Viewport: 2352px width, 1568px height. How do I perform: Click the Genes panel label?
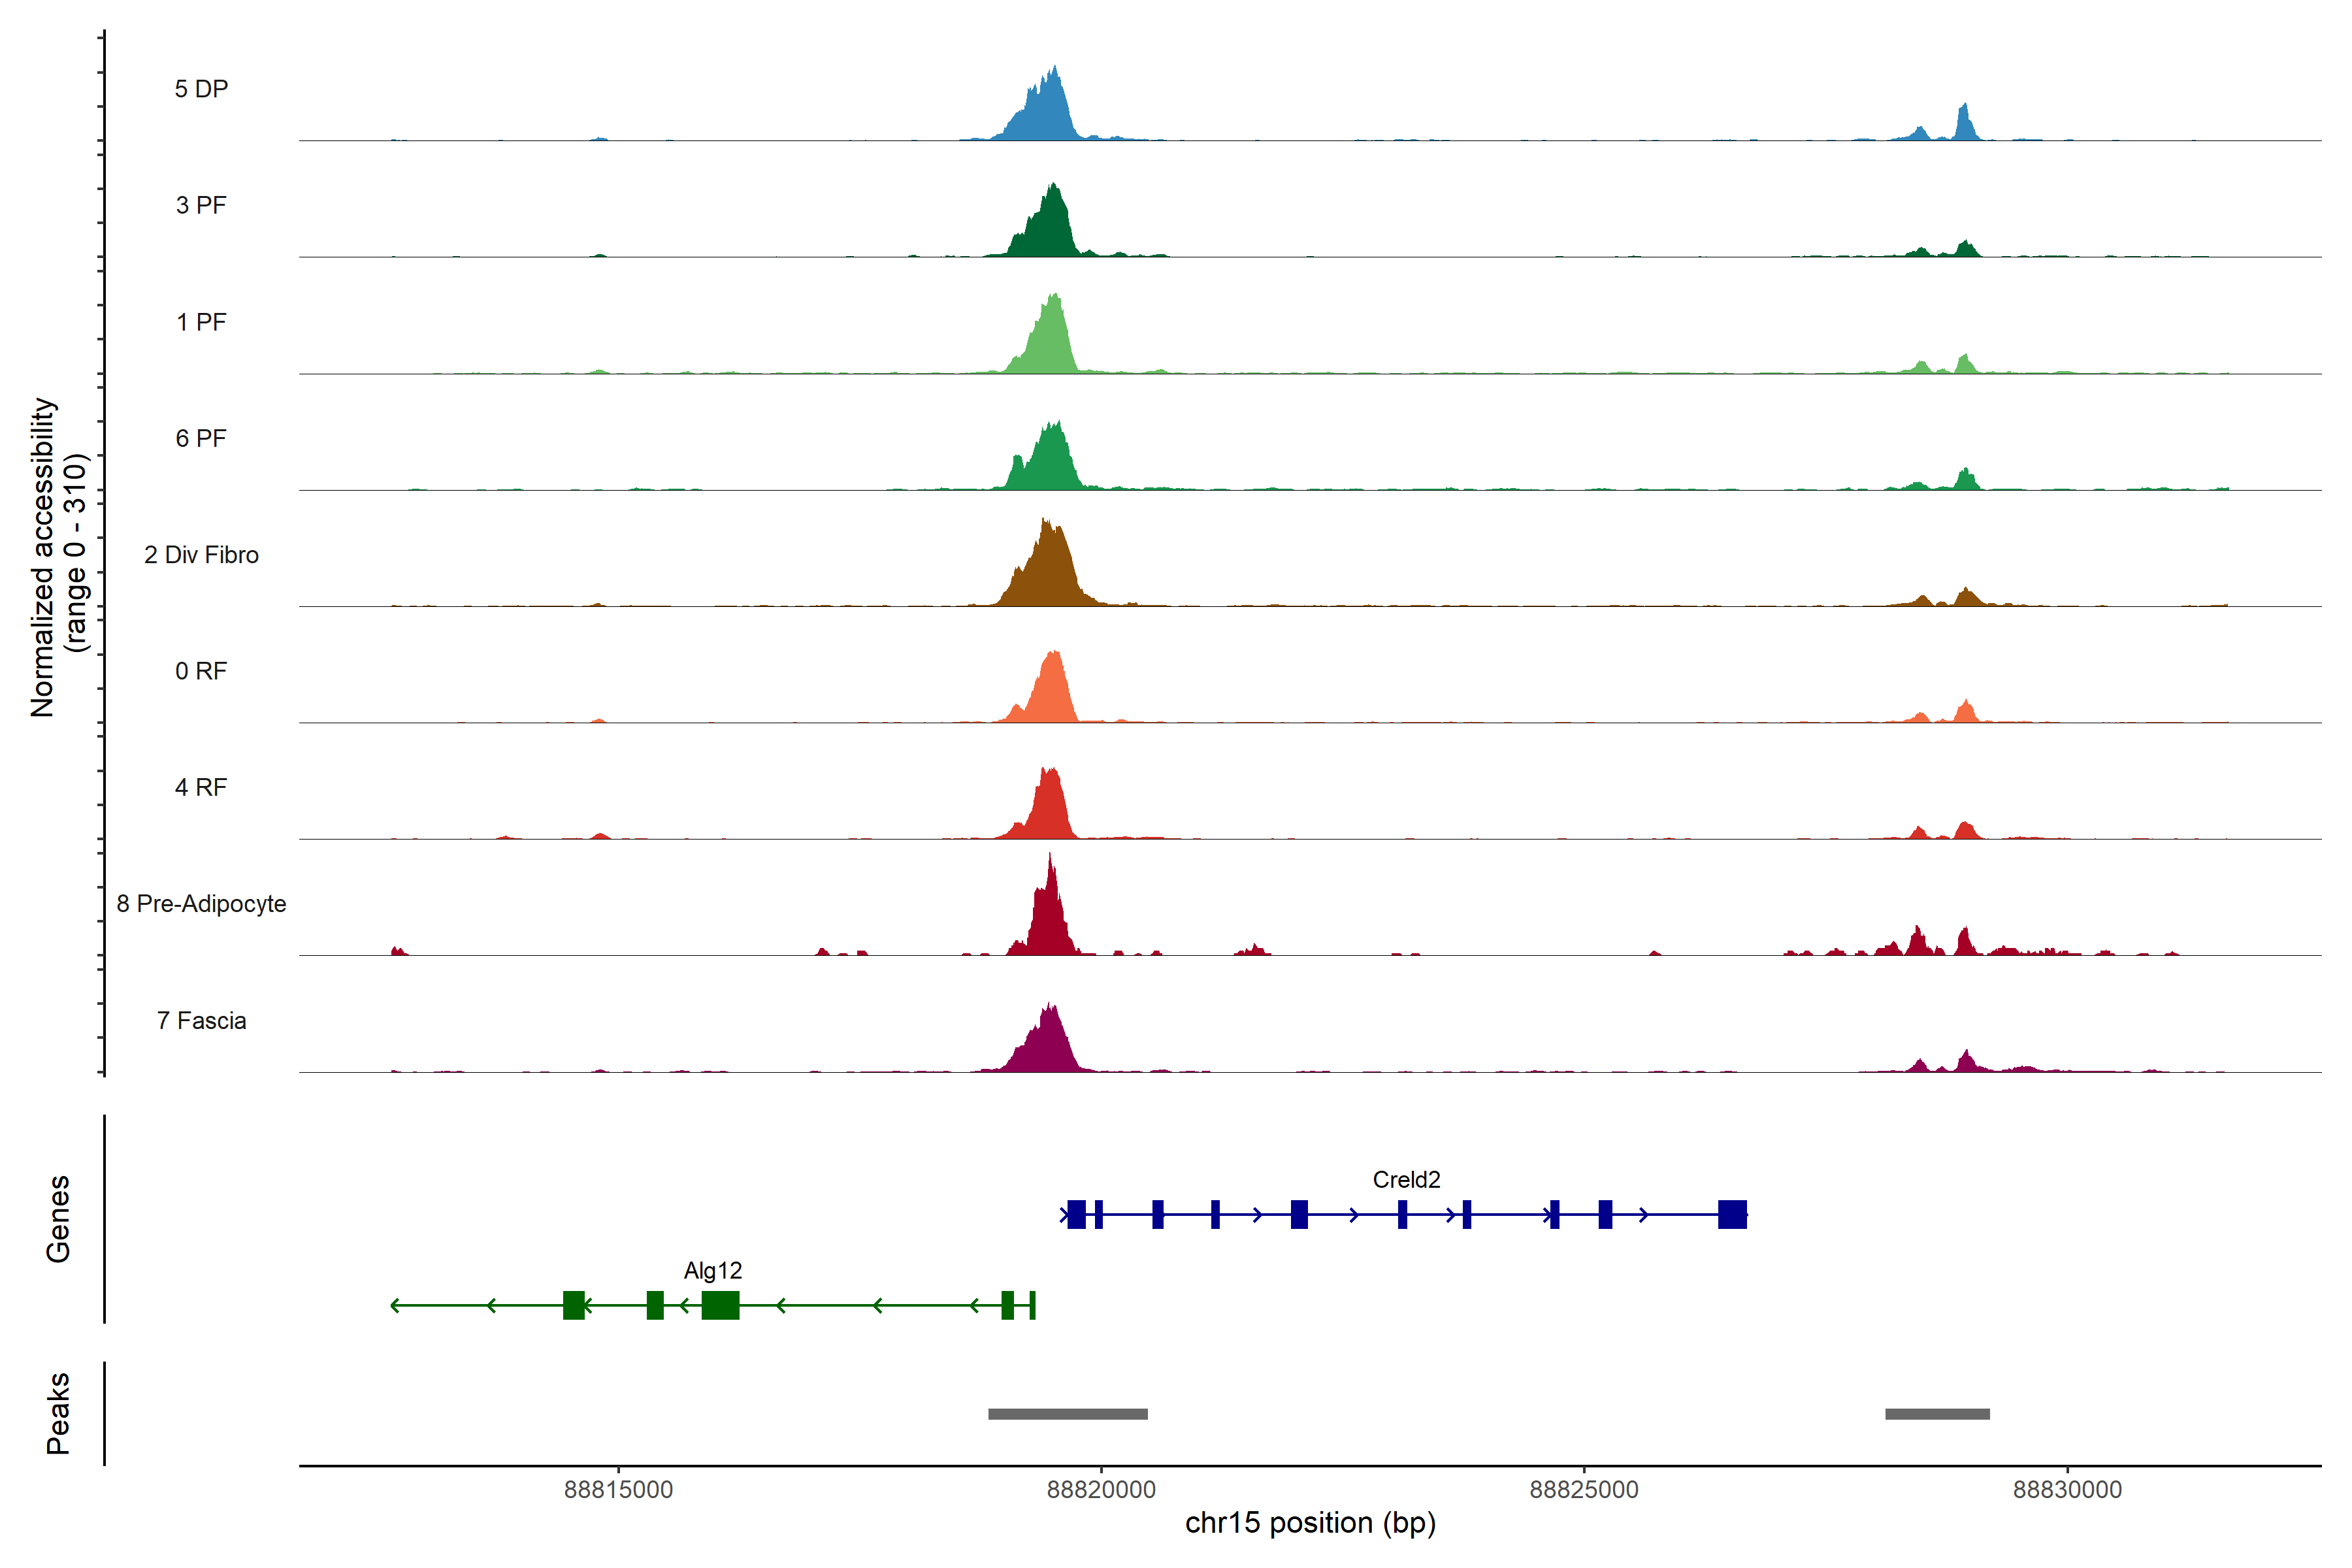tap(58, 1219)
